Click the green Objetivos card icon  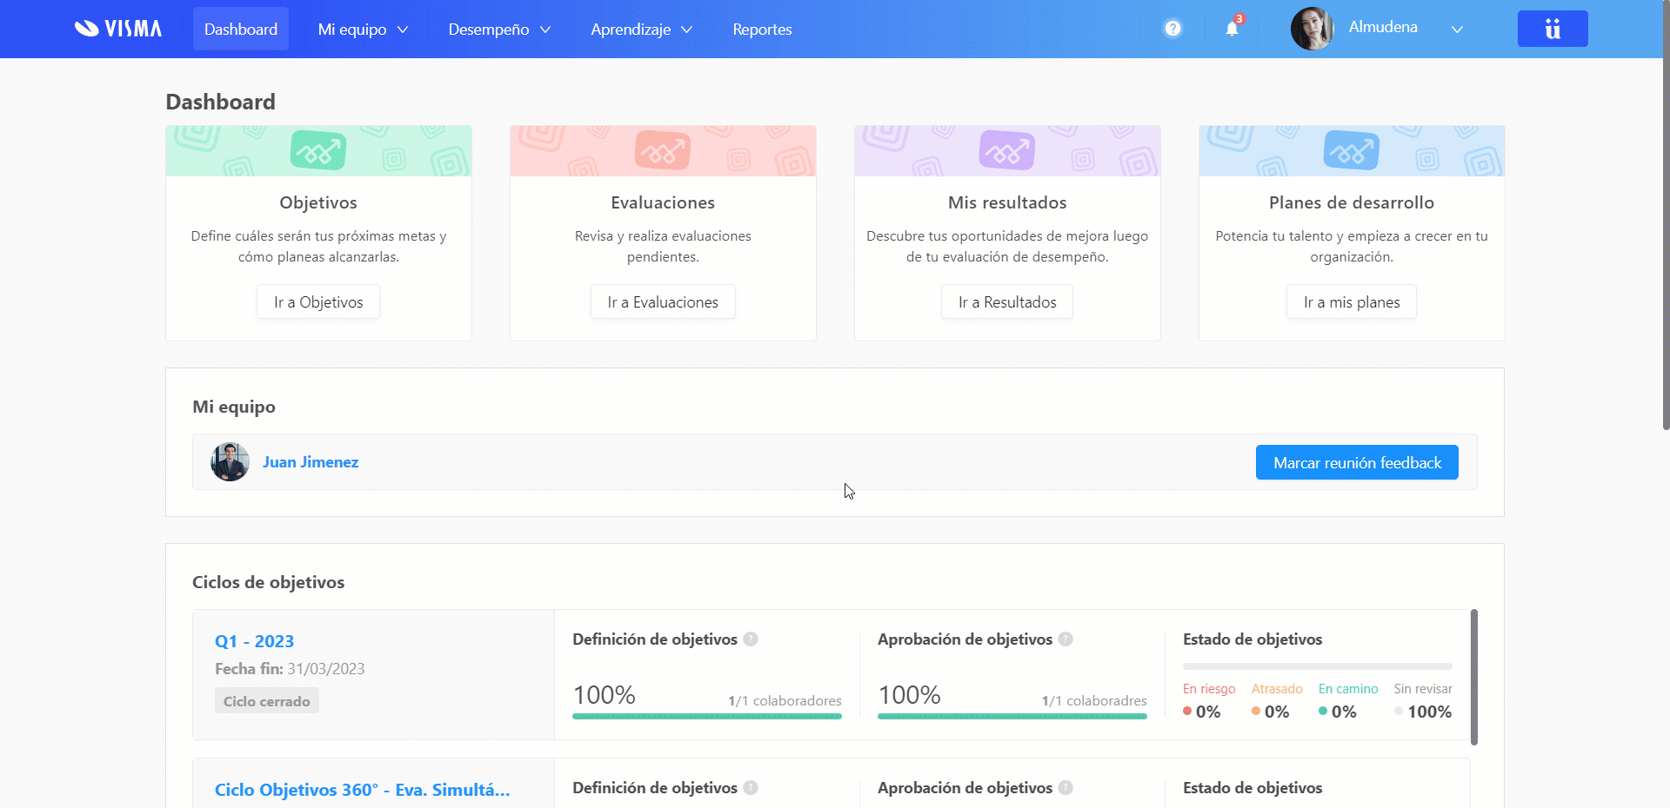click(x=318, y=151)
